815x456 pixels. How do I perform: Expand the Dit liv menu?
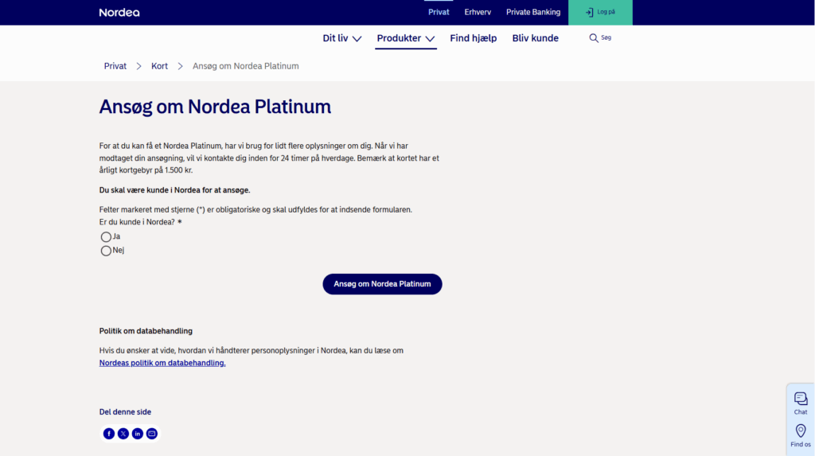click(342, 38)
